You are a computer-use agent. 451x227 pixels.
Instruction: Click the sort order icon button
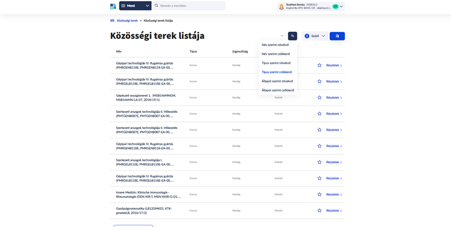coord(292,36)
